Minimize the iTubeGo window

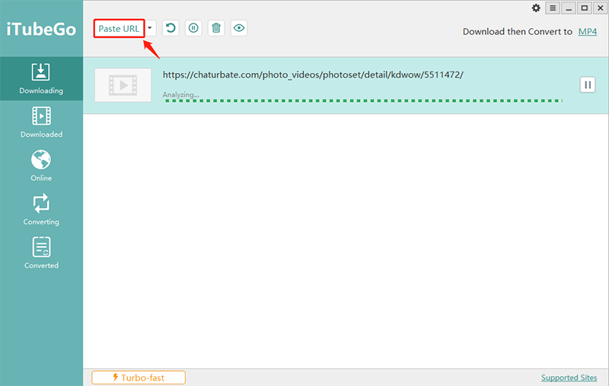click(x=569, y=8)
